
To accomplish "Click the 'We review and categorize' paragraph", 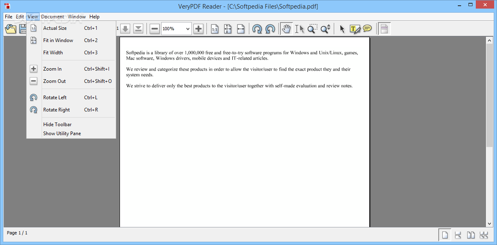I will (238, 72).
